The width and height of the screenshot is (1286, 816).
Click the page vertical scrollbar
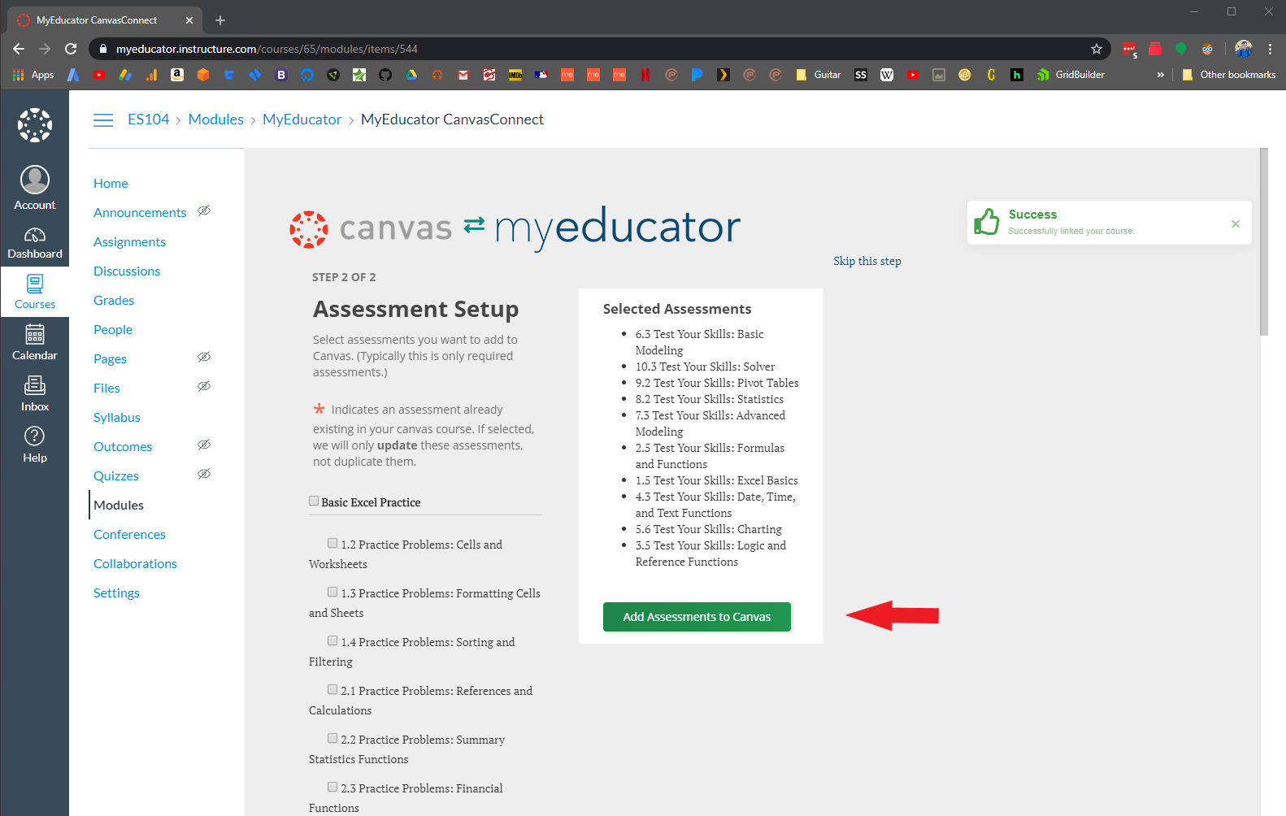point(1263,242)
